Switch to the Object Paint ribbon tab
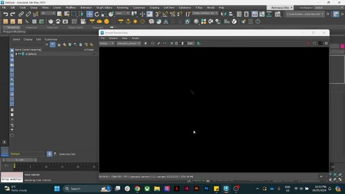The width and height of the screenshot is (345, 194). (75, 27)
